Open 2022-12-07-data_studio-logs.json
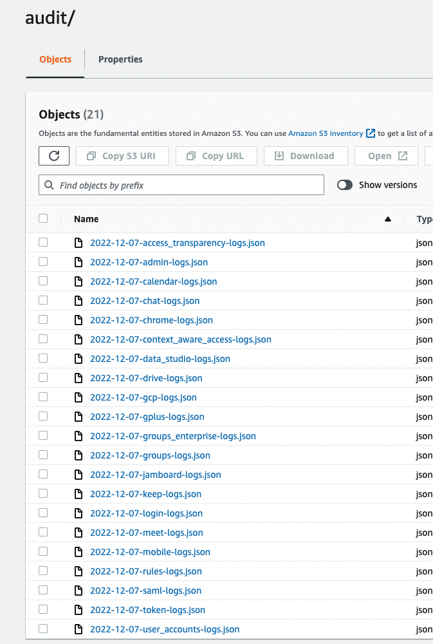Image resolution: width=433 pixels, height=644 pixels. pyautogui.click(x=160, y=359)
